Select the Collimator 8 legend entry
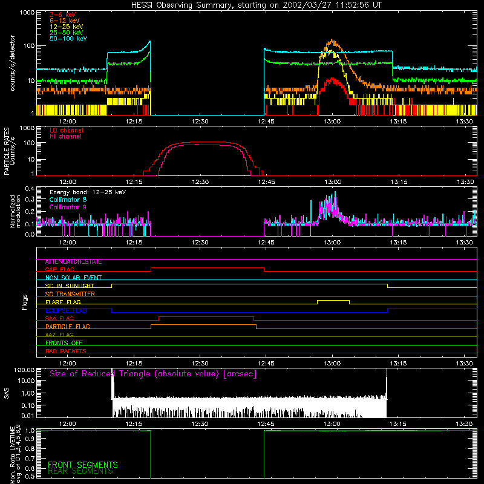This screenshot has width=484, height=484. point(68,200)
